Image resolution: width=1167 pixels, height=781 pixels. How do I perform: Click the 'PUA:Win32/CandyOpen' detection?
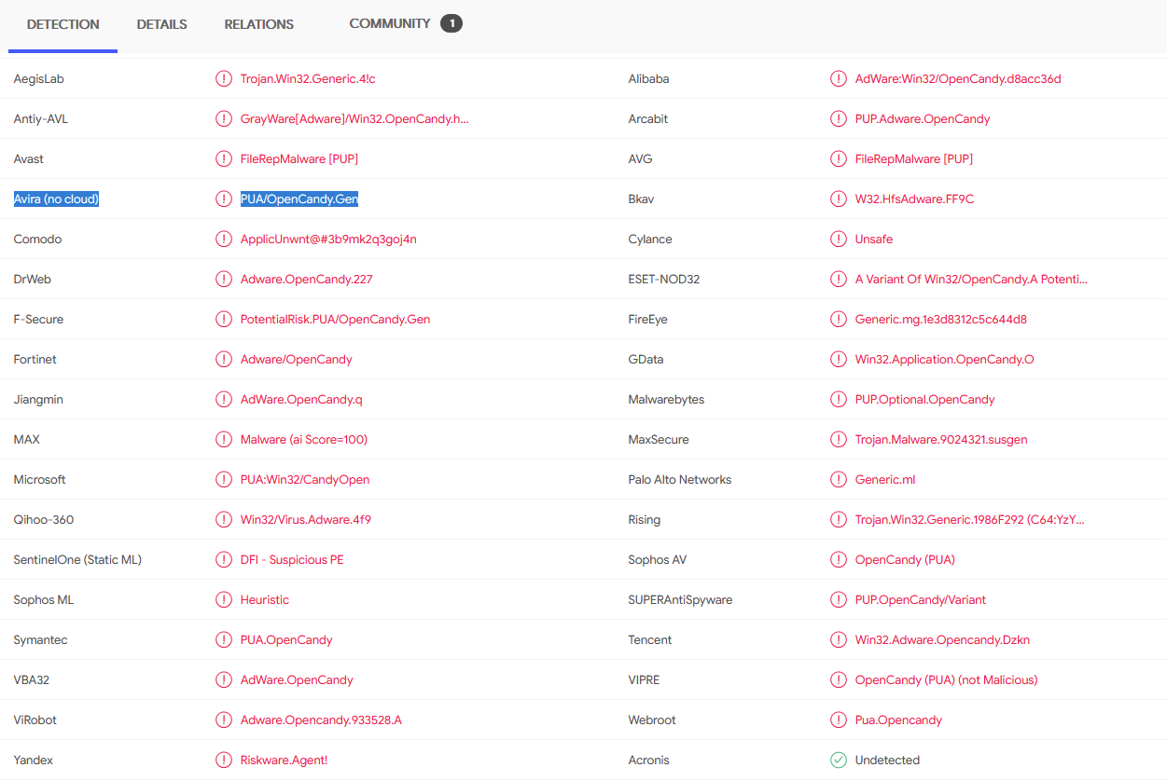tap(305, 480)
